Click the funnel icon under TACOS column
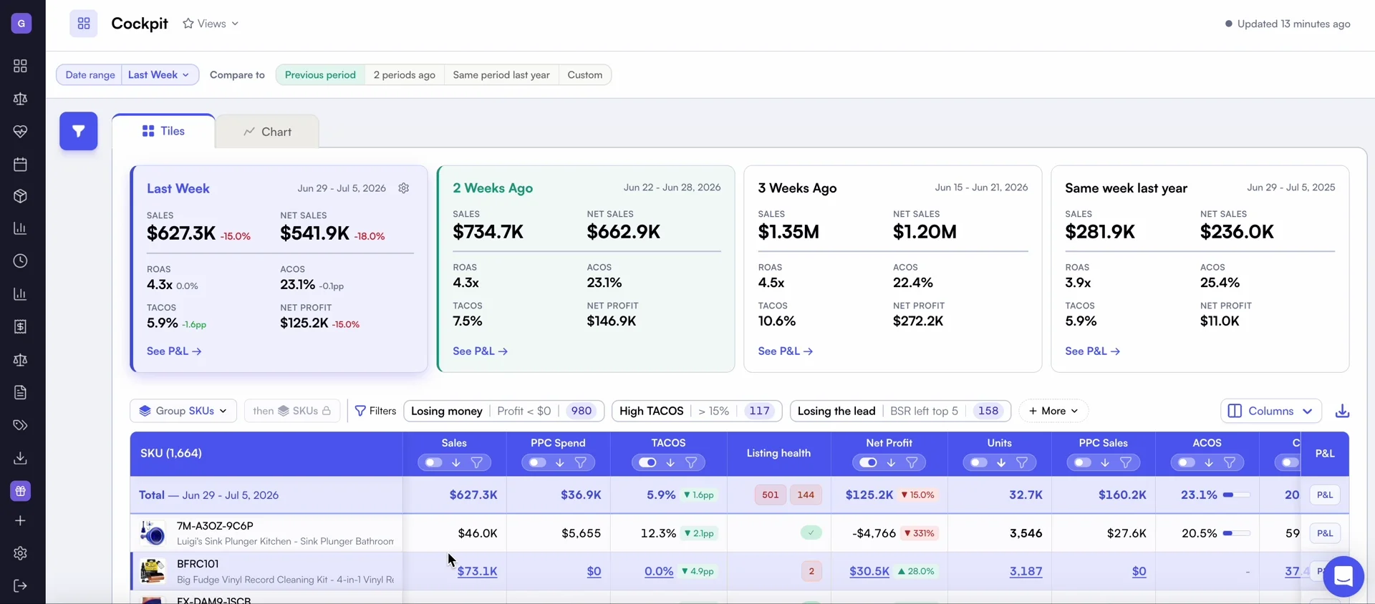The height and width of the screenshot is (604, 1375). tap(691, 463)
